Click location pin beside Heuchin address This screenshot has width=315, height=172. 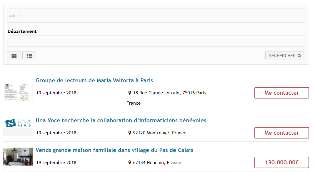tap(130, 163)
